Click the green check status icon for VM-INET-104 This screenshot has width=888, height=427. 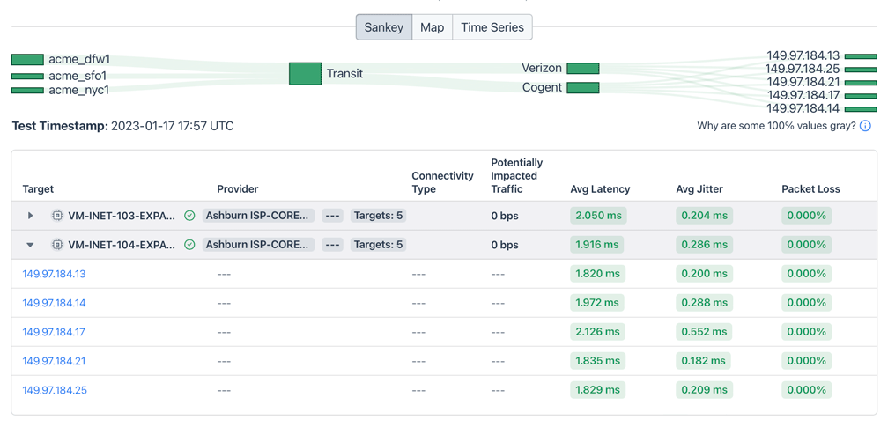[189, 245]
